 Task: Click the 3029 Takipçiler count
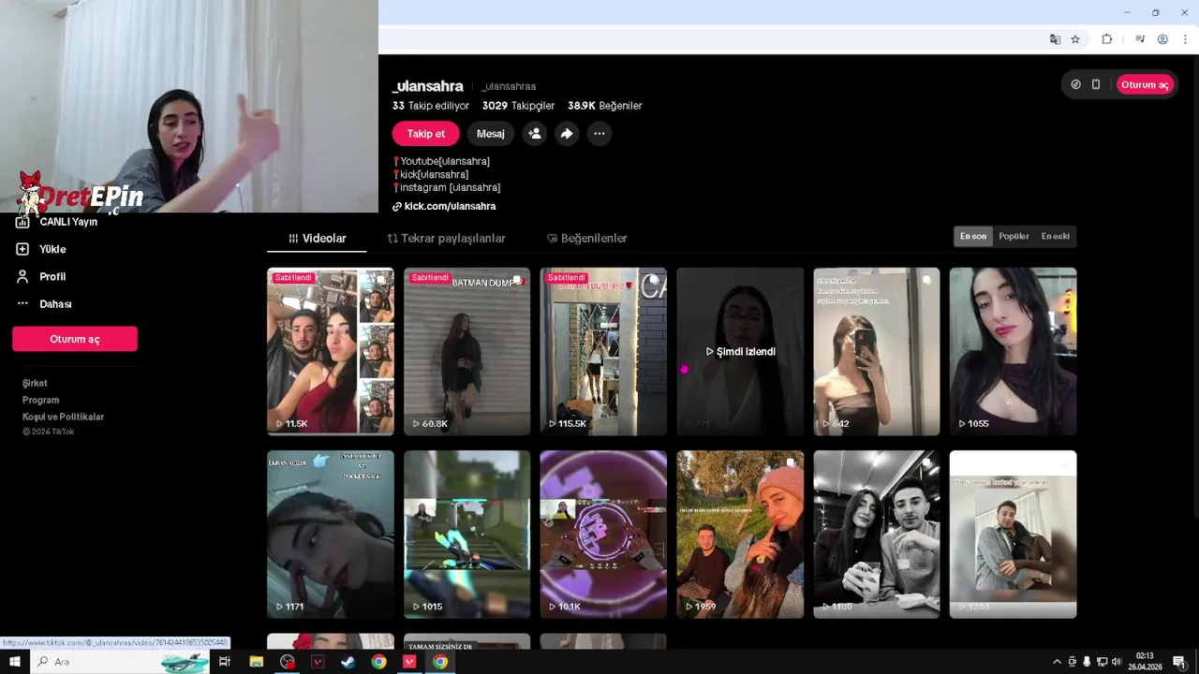pyautogui.click(x=518, y=106)
